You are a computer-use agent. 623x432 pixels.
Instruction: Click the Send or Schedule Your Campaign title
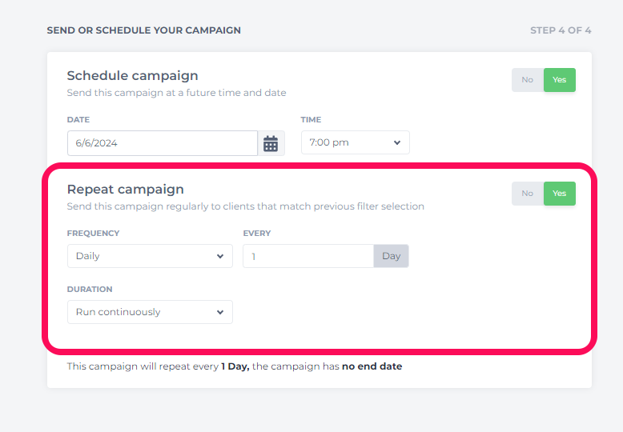pos(144,30)
